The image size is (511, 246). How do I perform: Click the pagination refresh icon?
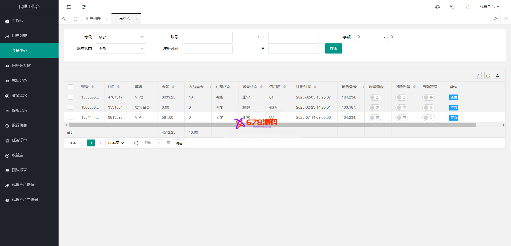(x=136, y=143)
